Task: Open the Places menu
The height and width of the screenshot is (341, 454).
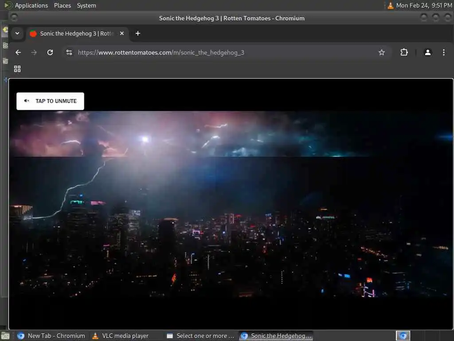Action: [x=62, y=5]
